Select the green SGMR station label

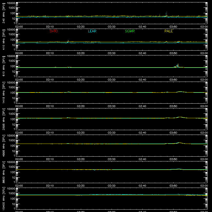tap(130, 31)
